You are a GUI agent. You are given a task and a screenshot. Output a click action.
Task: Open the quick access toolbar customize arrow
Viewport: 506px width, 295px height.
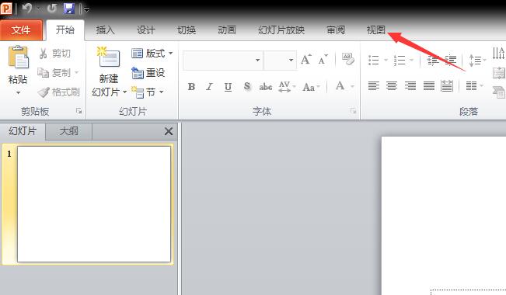(x=86, y=9)
